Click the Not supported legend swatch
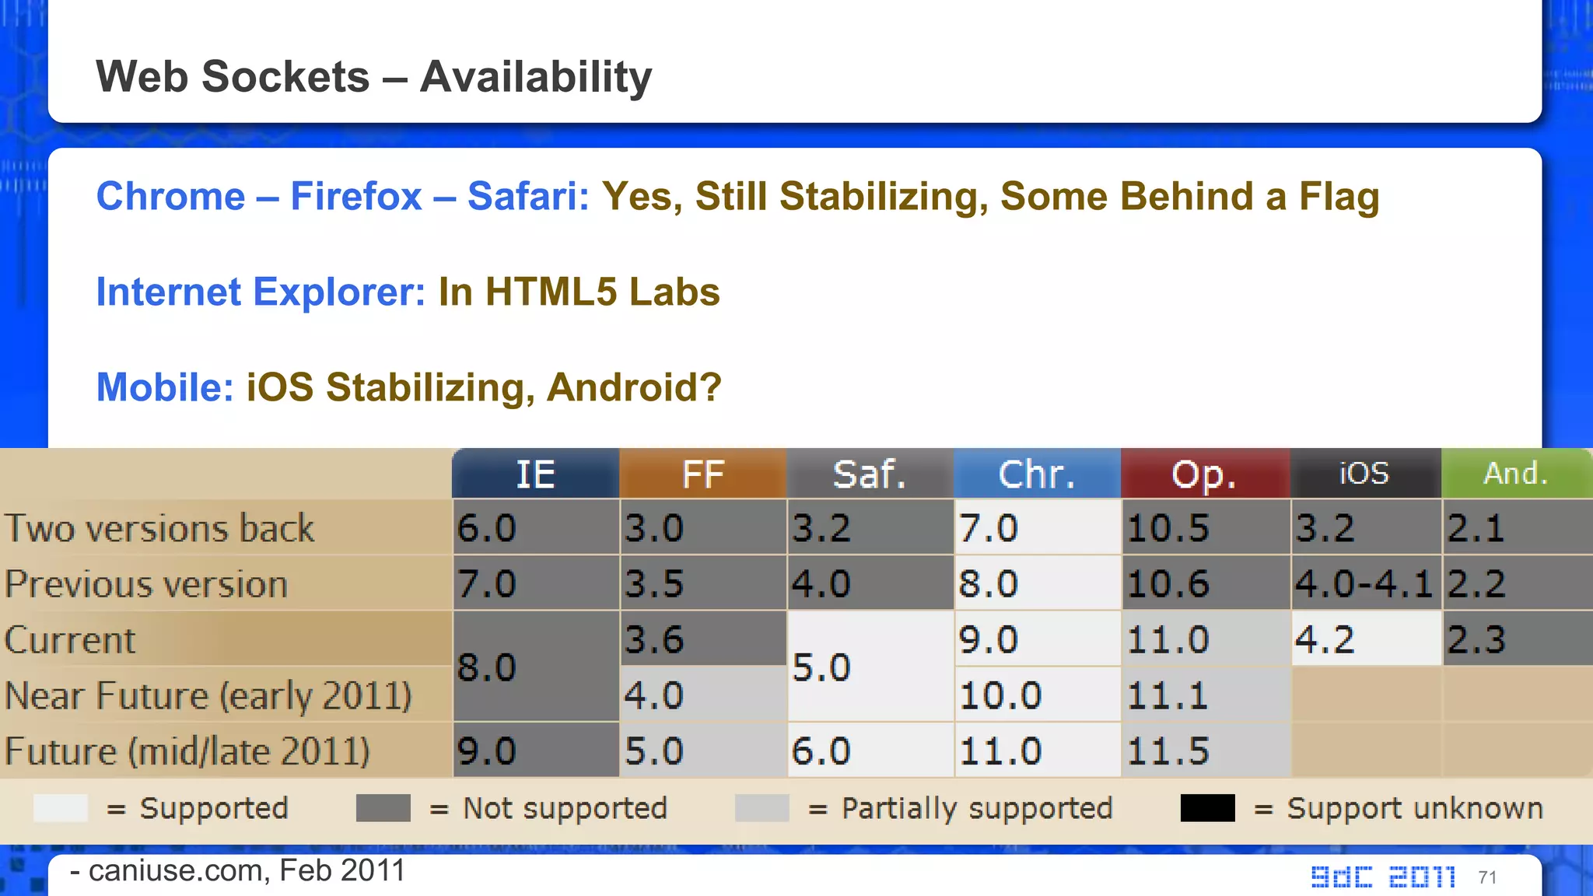 pyautogui.click(x=383, y=808)
